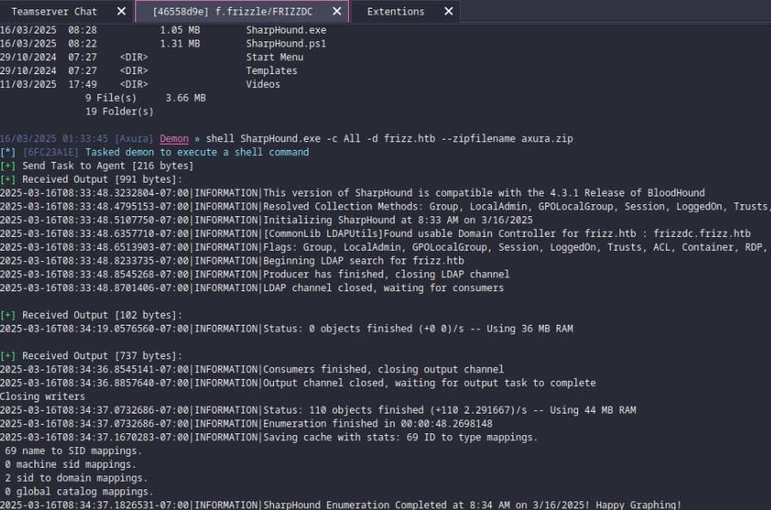Click the Start Menu directory entry
Screen dimensions: 771x510
(275, 57)
